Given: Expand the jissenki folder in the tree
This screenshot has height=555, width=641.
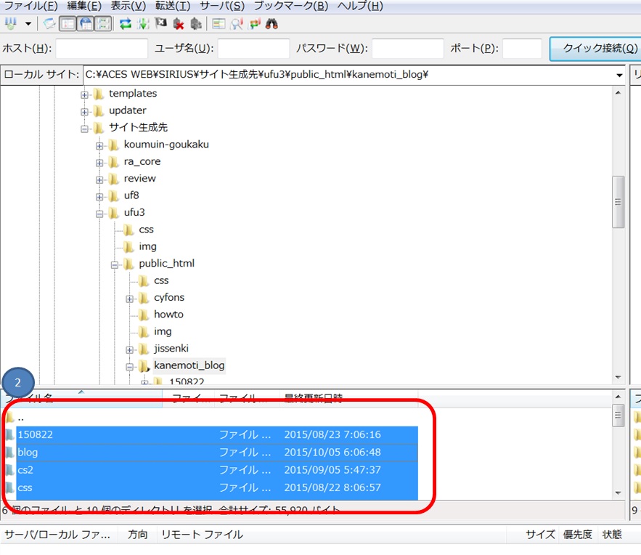Looking at the screenshot, I should tap(129, 348).
